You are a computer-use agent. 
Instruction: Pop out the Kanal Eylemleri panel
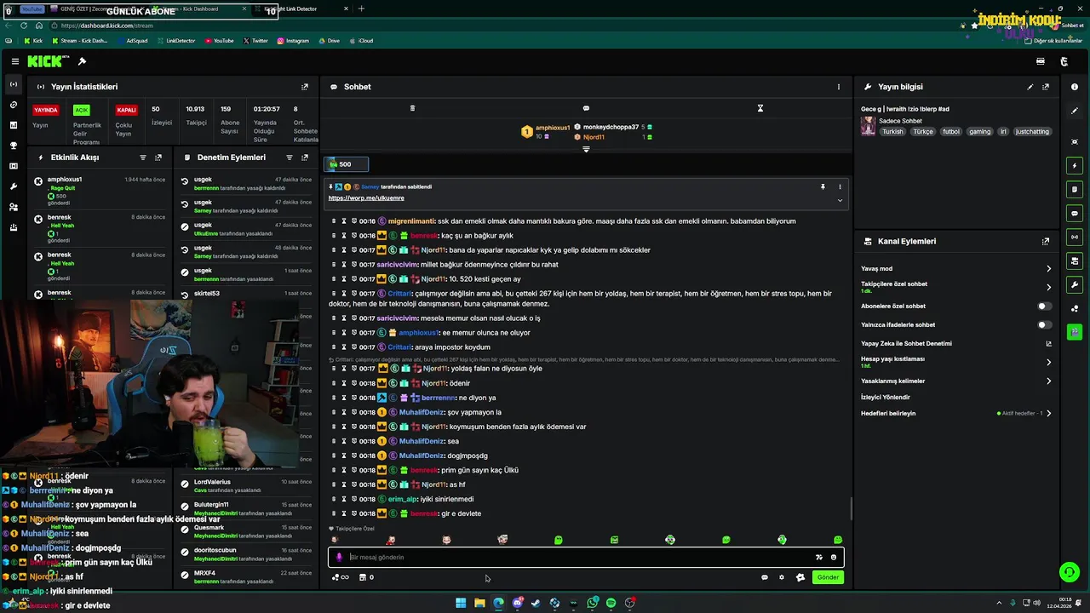[1046, 242]
